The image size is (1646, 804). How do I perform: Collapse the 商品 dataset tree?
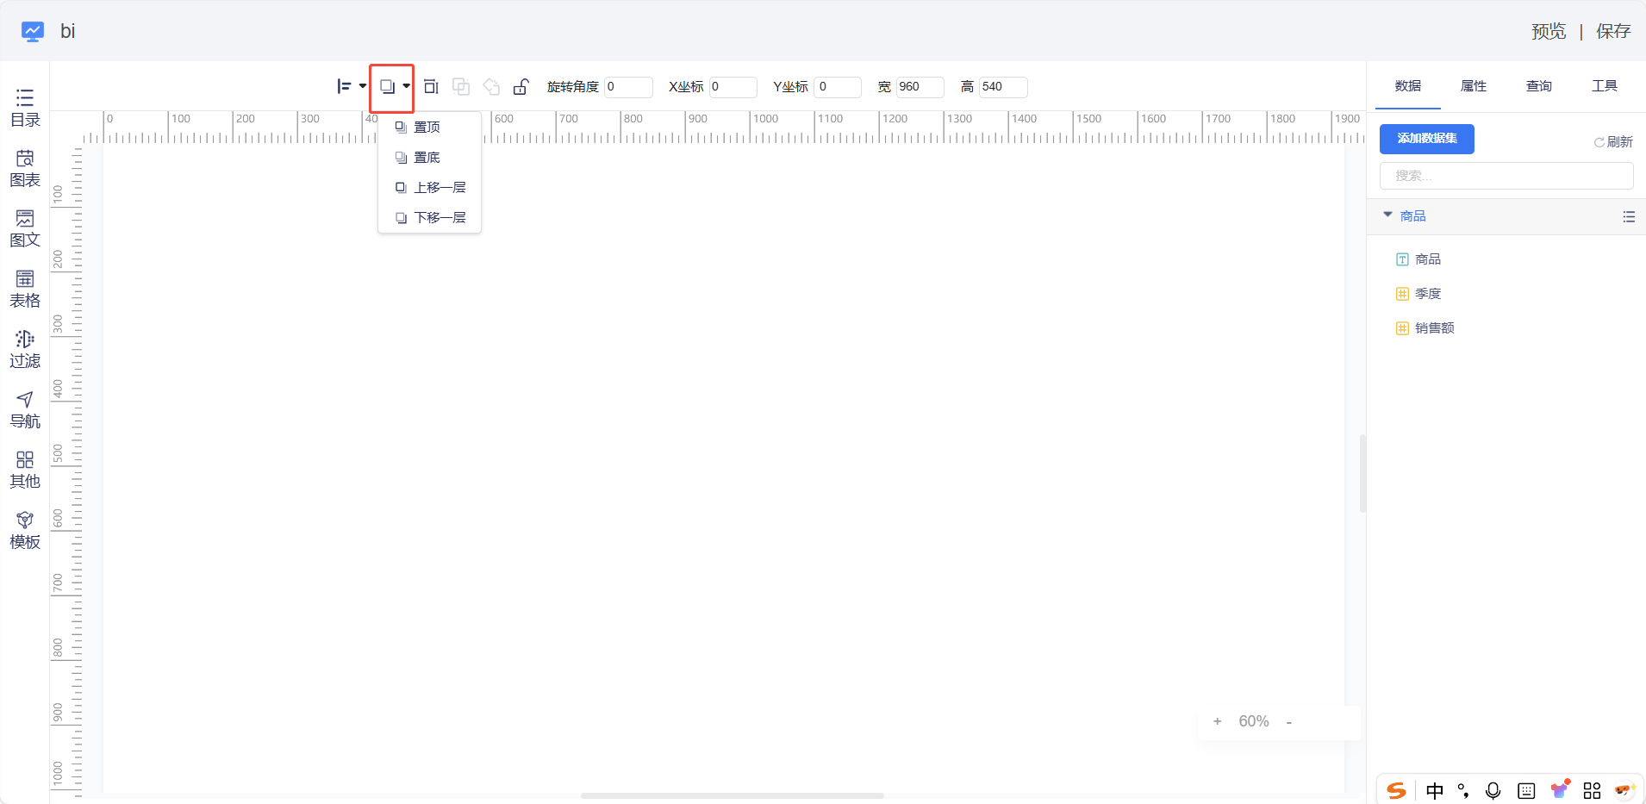(x=1387, y=215)
